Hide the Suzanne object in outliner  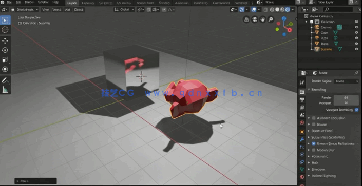356,49
